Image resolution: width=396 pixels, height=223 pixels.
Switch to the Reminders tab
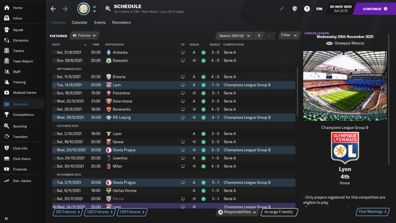coord(121,22)
